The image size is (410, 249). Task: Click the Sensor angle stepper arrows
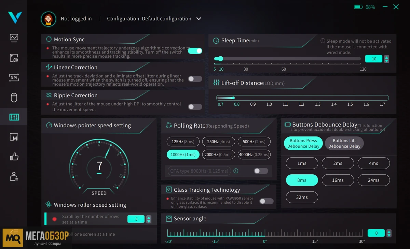click(389, 233)
